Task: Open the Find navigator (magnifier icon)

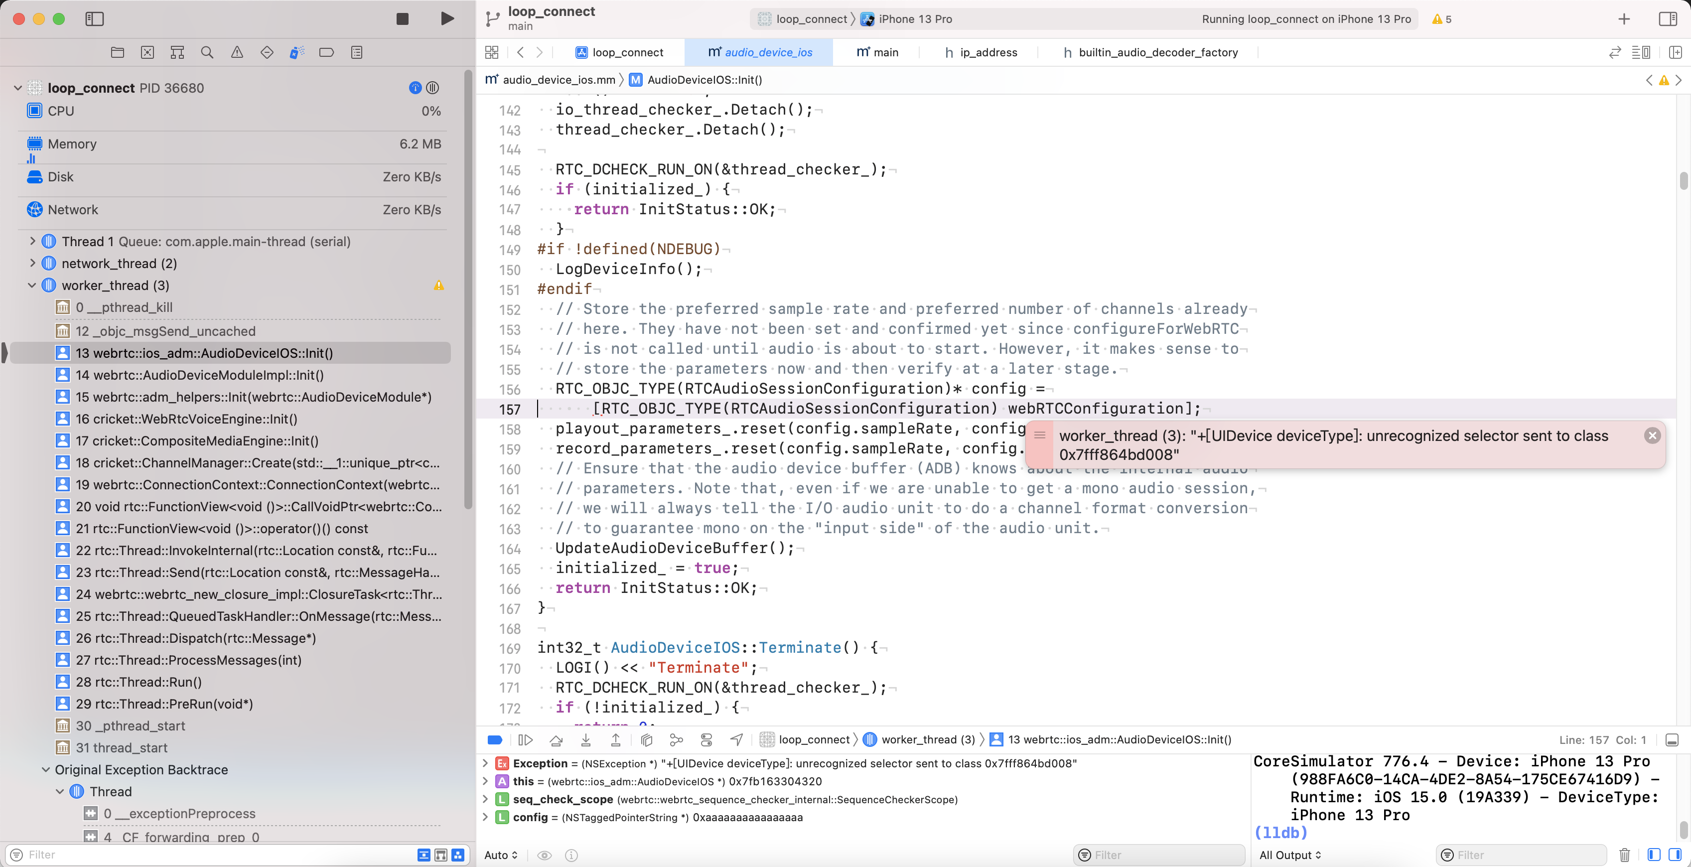Action: (207, 52)
